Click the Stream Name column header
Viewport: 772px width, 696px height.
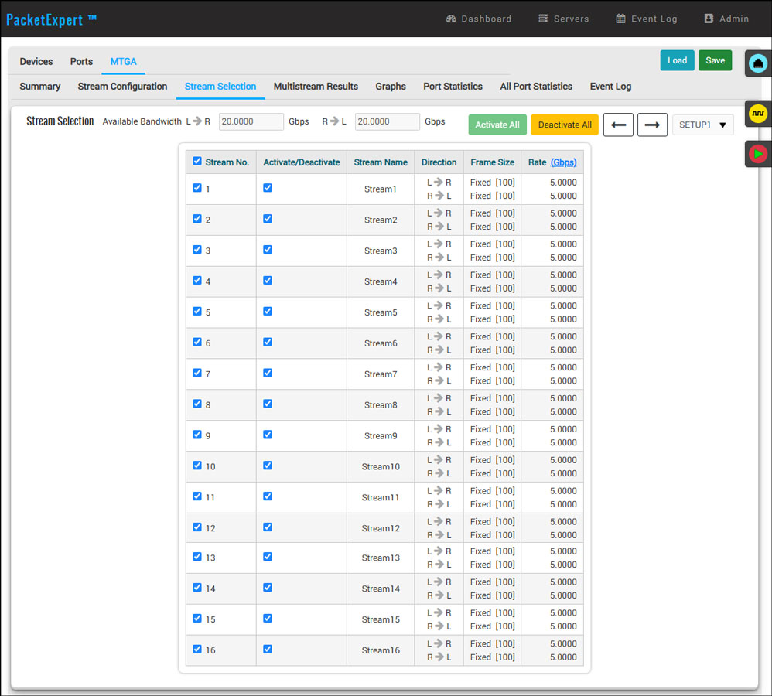[x=381, y=162]
